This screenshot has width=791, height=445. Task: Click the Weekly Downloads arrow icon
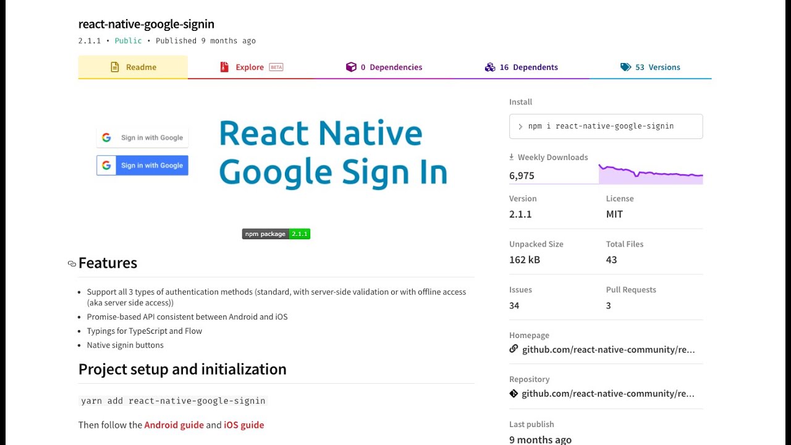pos(512,157)
